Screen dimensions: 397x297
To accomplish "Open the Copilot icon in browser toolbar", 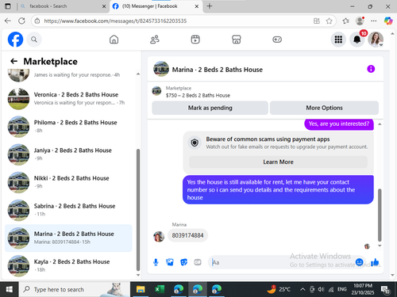I will click(x=388, y=21).
